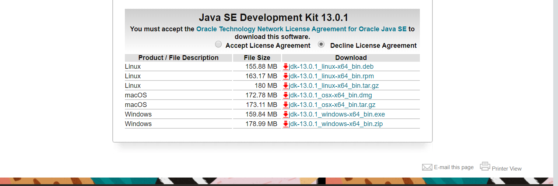
Task: Download jdk-13.0.1_linux-x64_bin.deb file
Action: coord(331,67)
